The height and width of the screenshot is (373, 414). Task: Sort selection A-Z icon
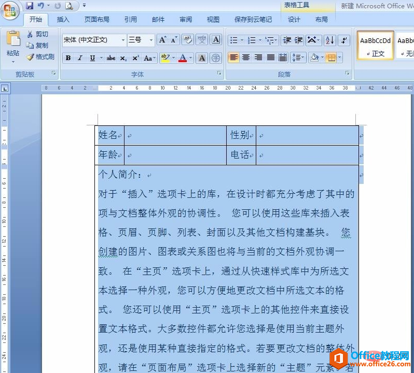coord(330,40)
